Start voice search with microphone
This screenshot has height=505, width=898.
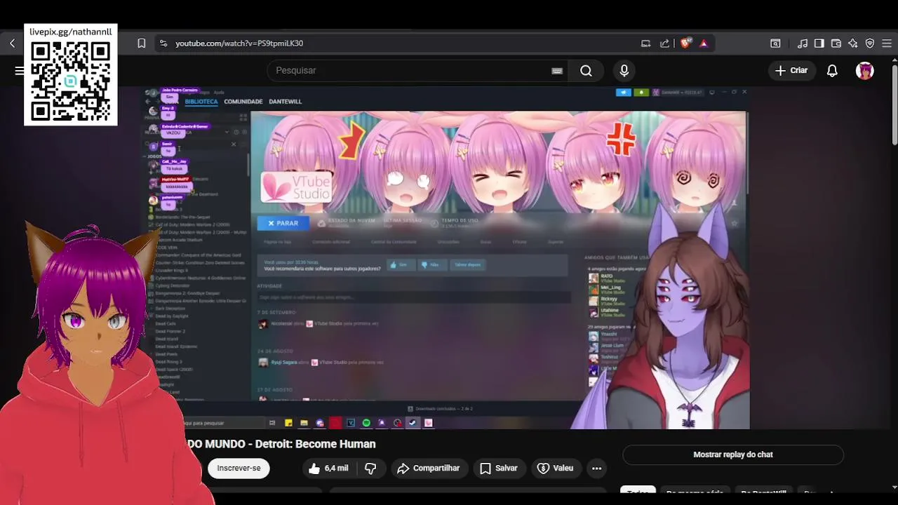click(624, 70)
